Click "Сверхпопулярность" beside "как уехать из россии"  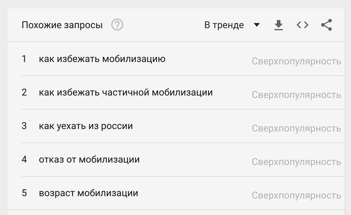pyautogui.click(x=296, y=128)
